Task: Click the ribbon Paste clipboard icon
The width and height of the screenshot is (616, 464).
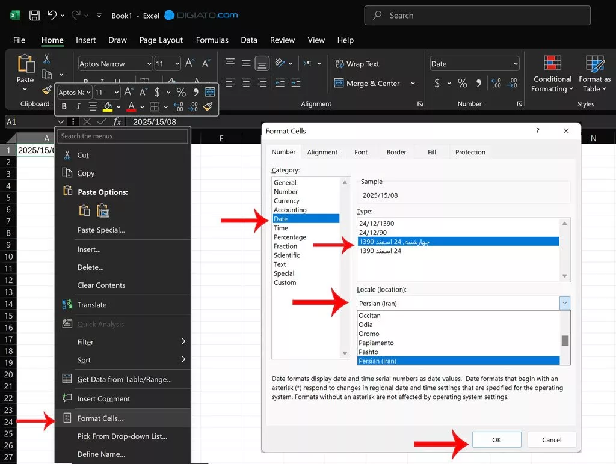Action: 26,63
